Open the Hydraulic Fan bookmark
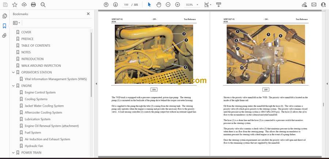This screenshot has width=329, height=159. coord(34,146)
